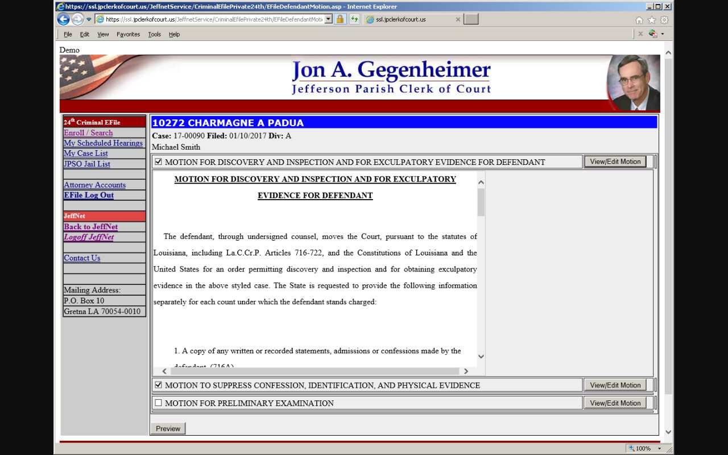Click the new tab button
Viewport: 728px width, 455px height.
(x=471, y=19)
